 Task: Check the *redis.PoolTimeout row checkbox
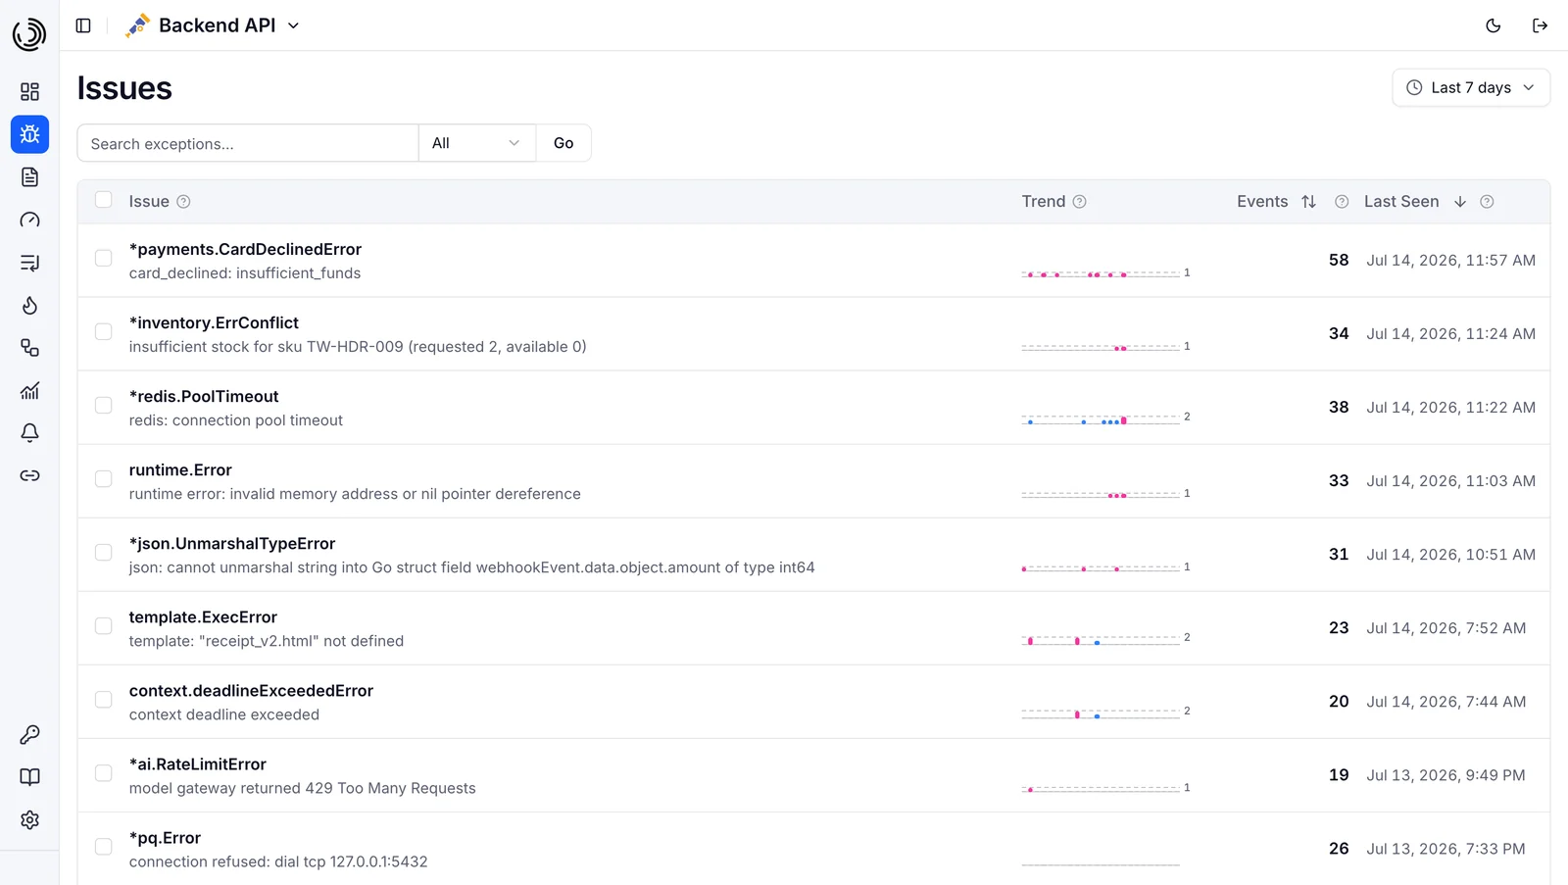pos(103,405)
